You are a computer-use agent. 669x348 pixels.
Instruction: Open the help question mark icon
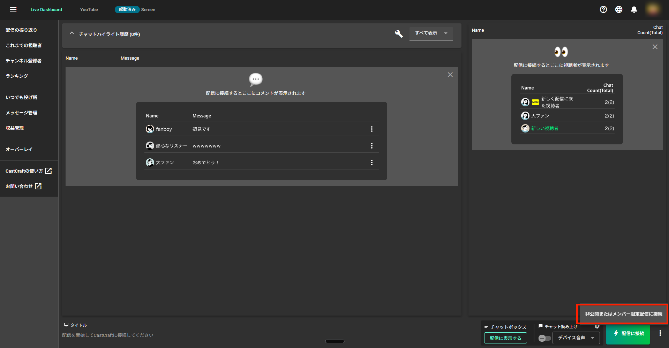point(603,9)
